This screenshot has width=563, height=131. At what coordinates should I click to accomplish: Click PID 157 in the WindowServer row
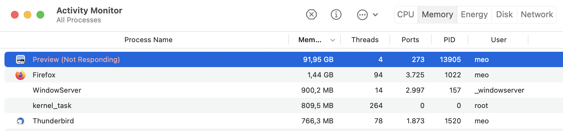(x=455, y=90)
